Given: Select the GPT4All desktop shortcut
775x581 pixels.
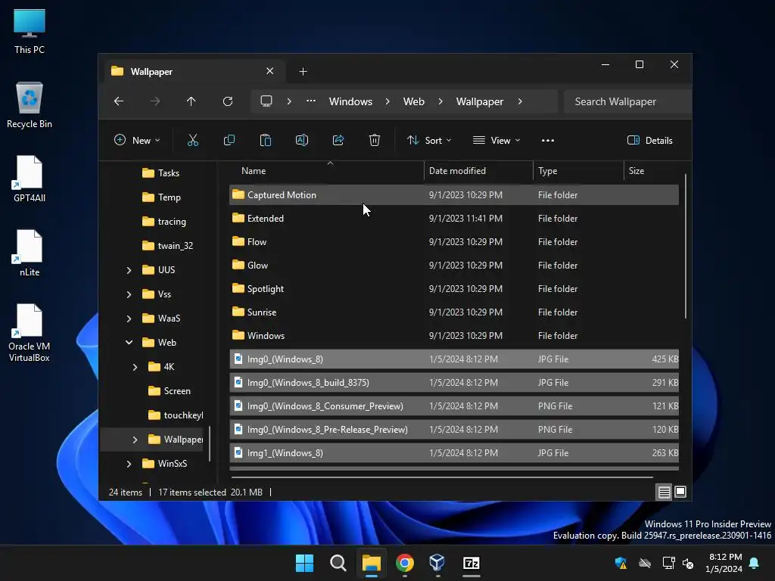Looking at the screenshot, I should click(30, 179).
